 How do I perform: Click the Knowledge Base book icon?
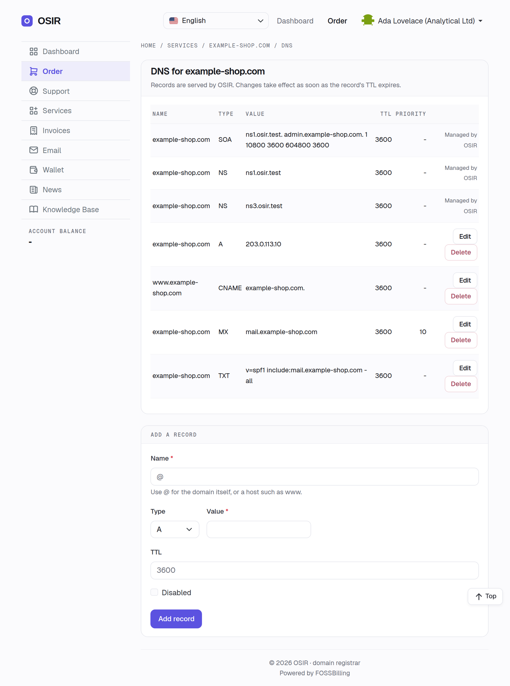pos(33,209)
